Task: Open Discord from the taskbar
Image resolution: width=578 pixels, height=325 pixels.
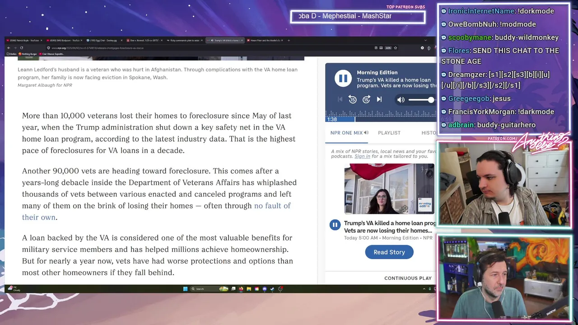Action: click(x=265, y=289)
